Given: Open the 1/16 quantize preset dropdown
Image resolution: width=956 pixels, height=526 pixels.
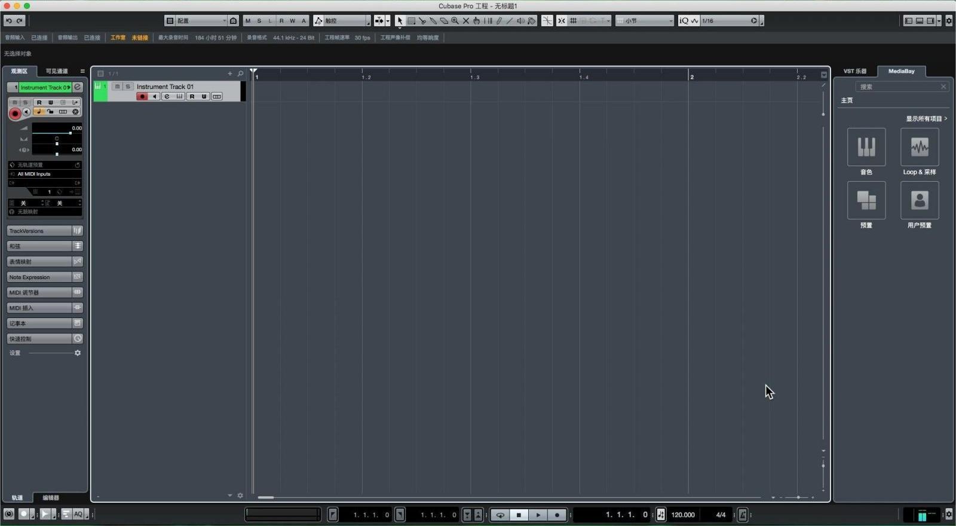Looking at the screenshot, I should (730, 21).
